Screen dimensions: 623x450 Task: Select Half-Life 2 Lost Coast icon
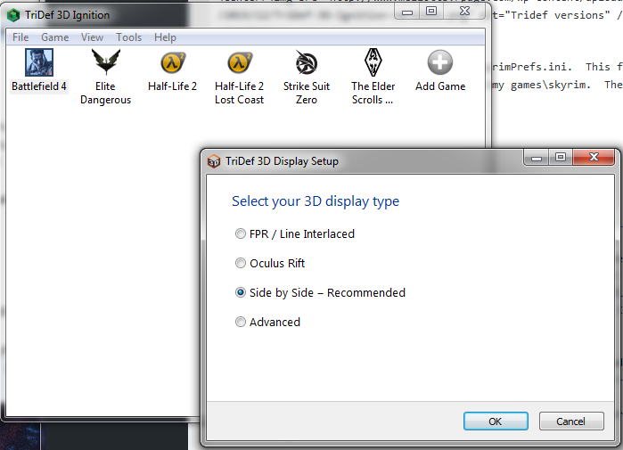click(x=239, y=62)
